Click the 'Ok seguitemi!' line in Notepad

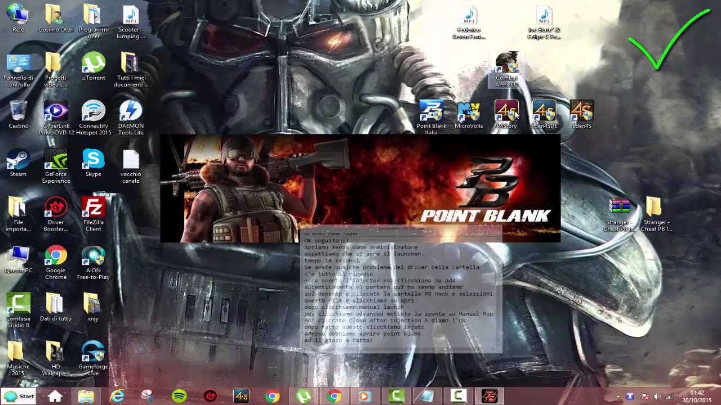pos(326,241)
